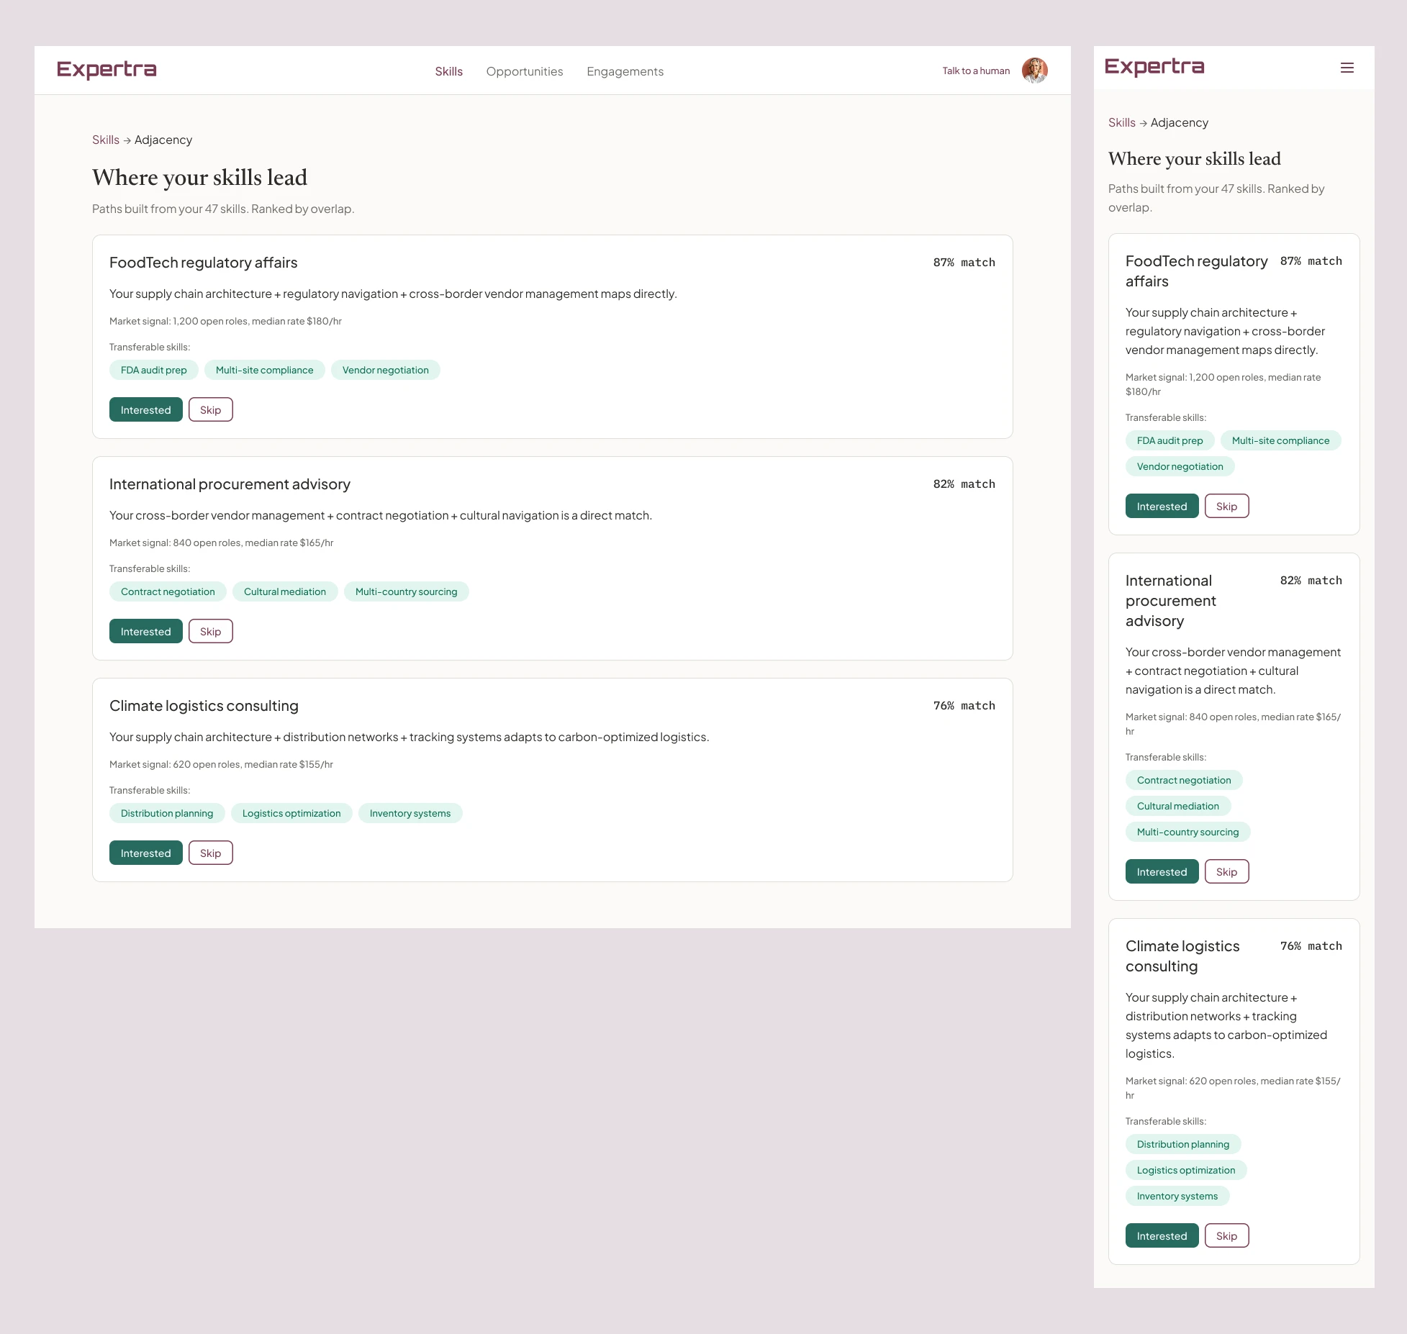Select the desktop FDA audit prep skill chip
Screen dimensions: 1407x1334
(x=153, y=370)
